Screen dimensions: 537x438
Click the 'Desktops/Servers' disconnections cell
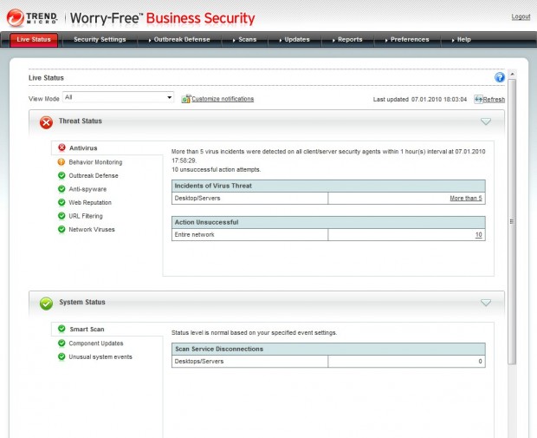pyautogui.click(x=249, y=361)
